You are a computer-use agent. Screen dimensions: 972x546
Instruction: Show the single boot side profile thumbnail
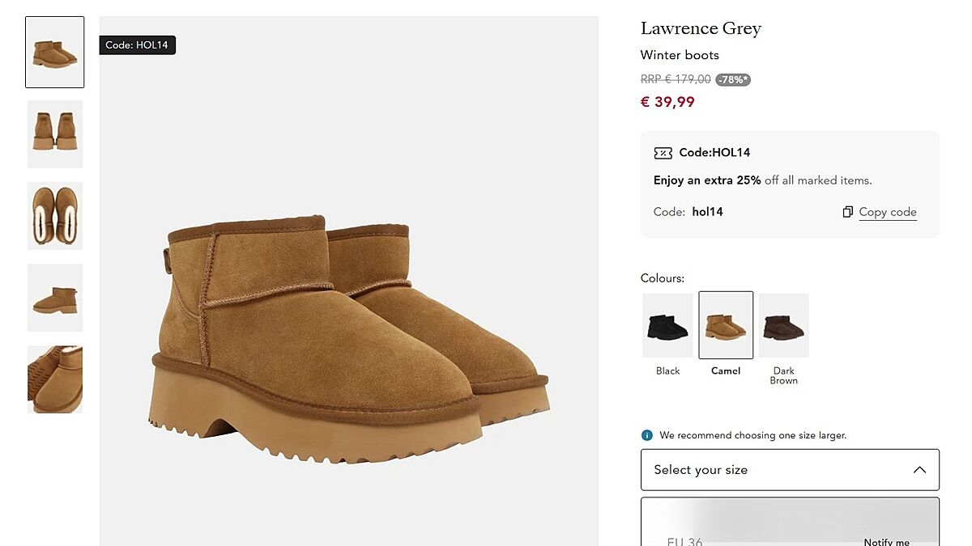coord(55,298)
